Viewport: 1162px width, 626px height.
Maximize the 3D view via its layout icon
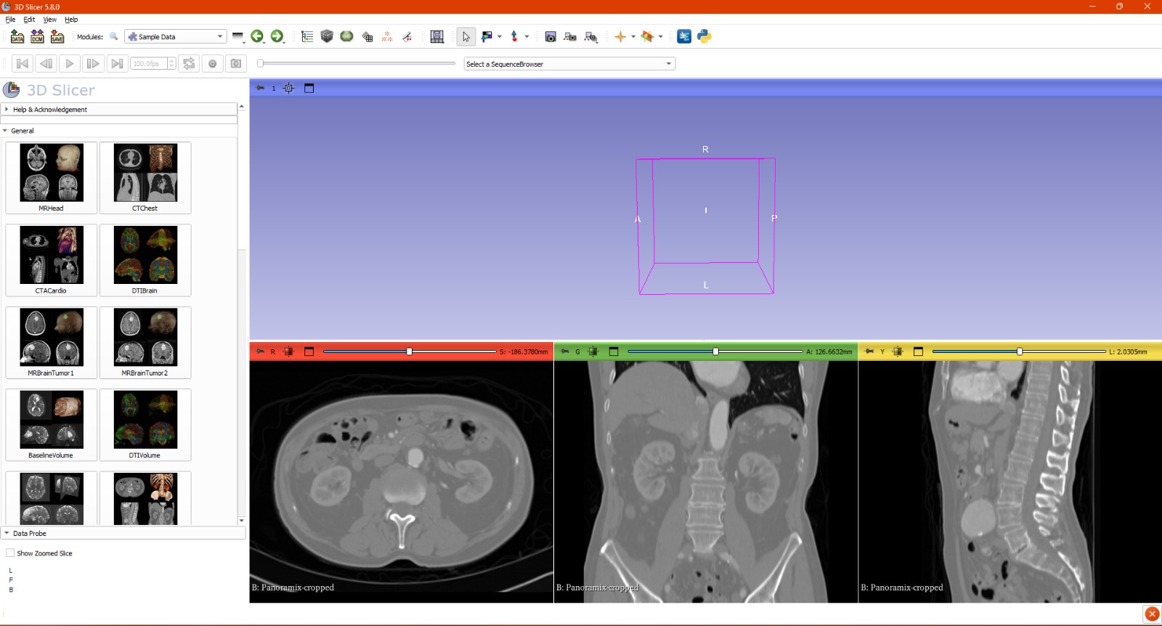[x=309, y=89]
